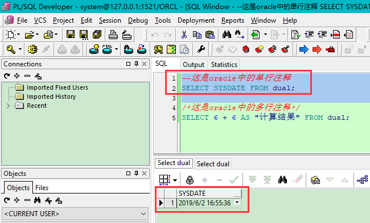The width and height of the screenshot is (370, 223).
Task: Open Printer Setup with wrench printer icon
Action: pyautogui.click(x=126, y=35)
